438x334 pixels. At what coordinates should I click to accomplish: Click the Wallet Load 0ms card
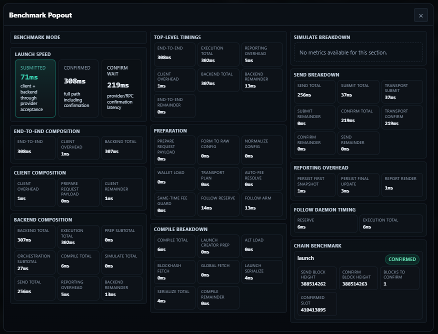click(x=174, y=178)
